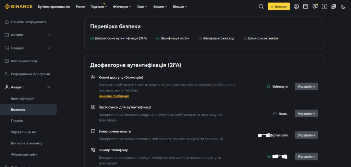This screenshot has height=167, width=351.
Task: Click Реферальна програма sidebar label
Action: (31, 74)
